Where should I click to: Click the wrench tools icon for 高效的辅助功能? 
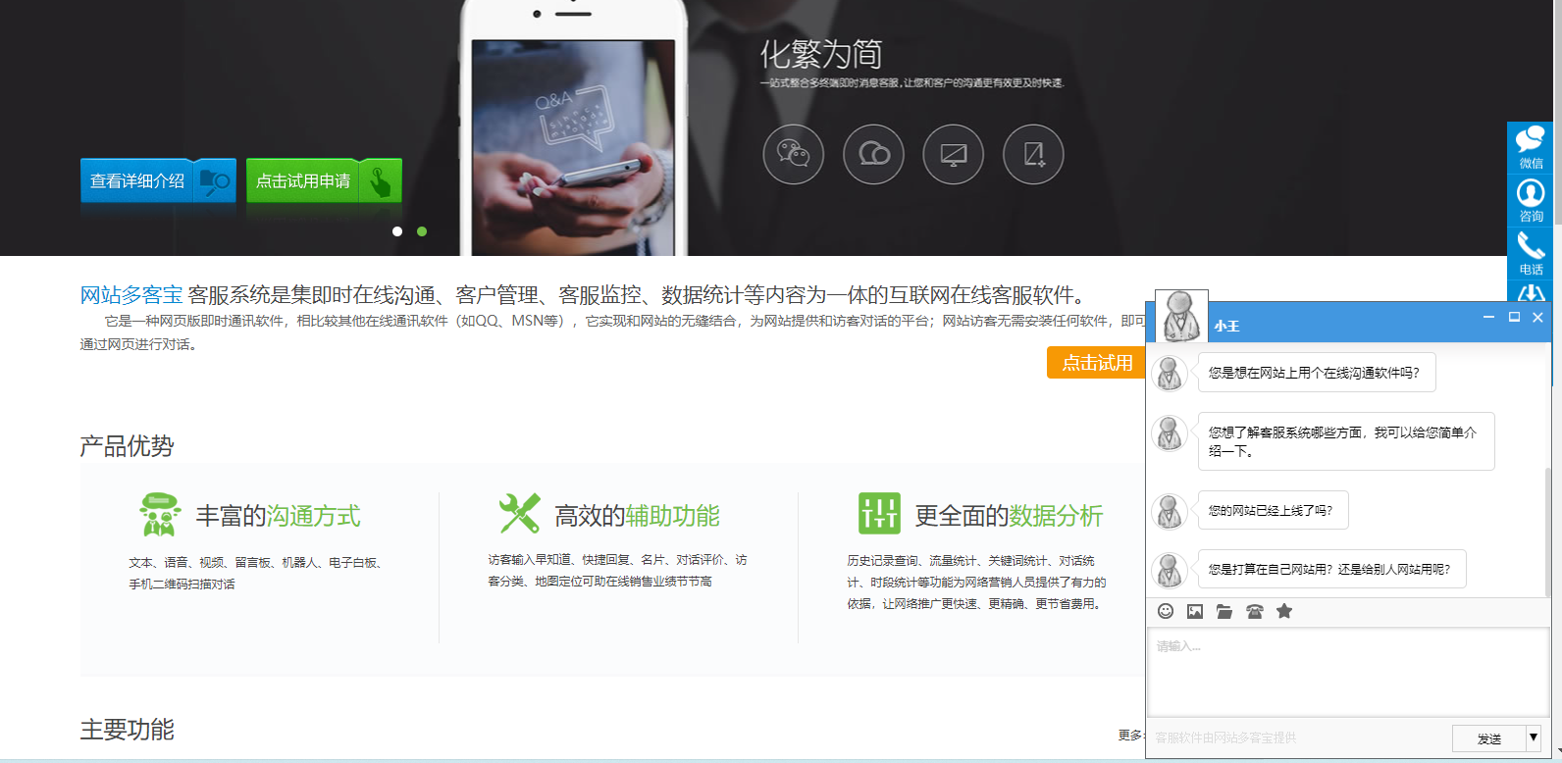point(520,514)
